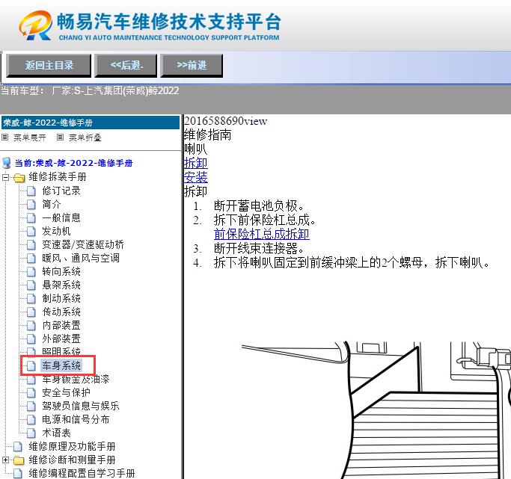Click the page icon beside 内部装置
511x479 pixels.
(31, 325)
